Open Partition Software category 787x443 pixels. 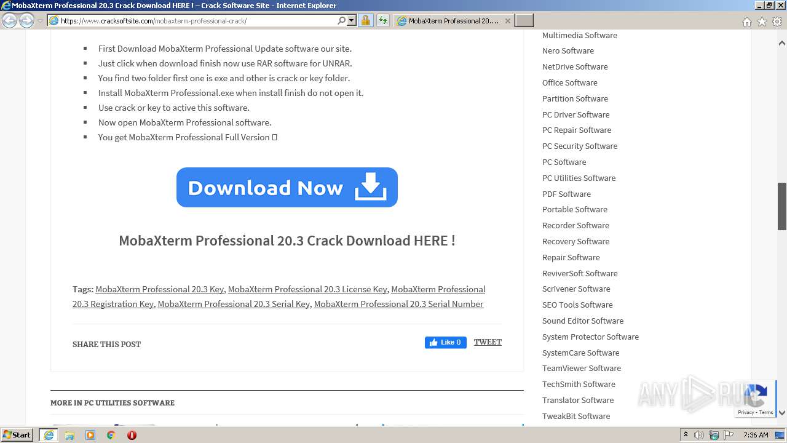click(x=575, y=99)
